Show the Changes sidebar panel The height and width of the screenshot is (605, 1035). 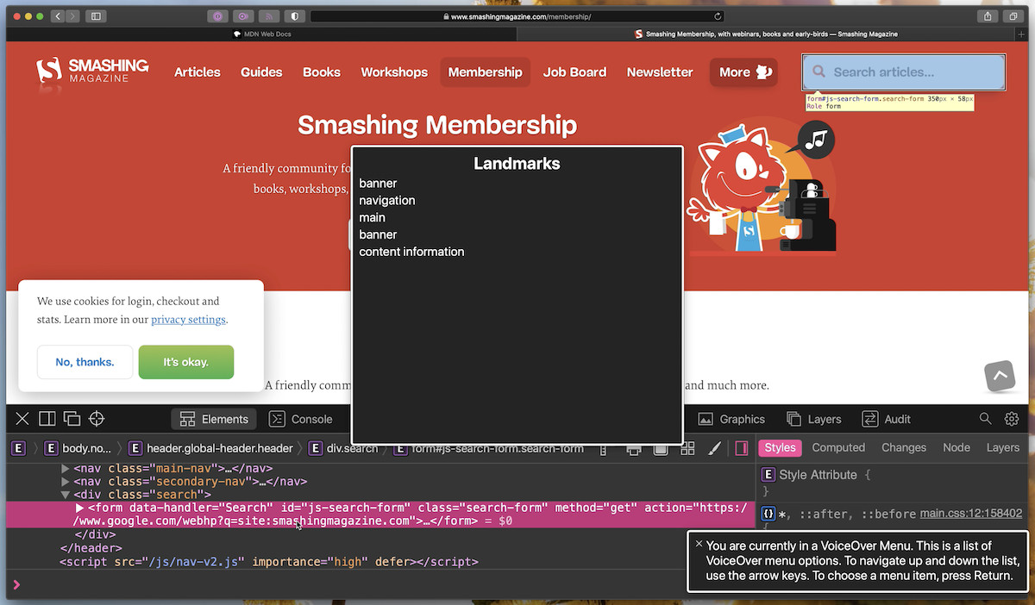(x=903, y=447)
